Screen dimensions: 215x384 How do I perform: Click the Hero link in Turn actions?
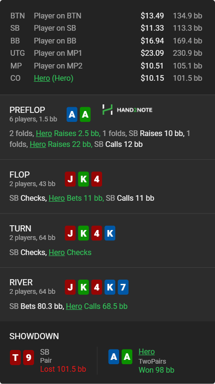(x=57, y=252)
